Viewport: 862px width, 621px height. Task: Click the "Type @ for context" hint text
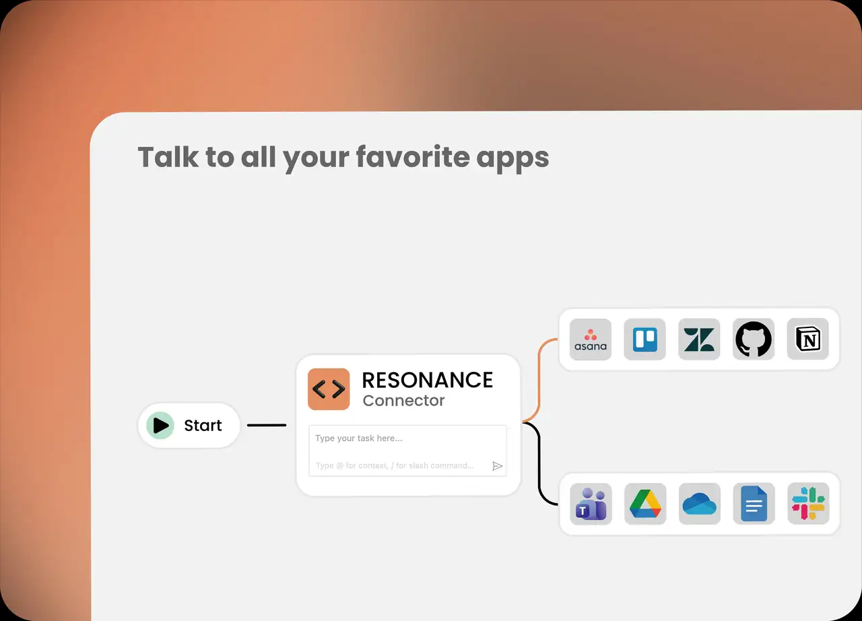point(394,465)
